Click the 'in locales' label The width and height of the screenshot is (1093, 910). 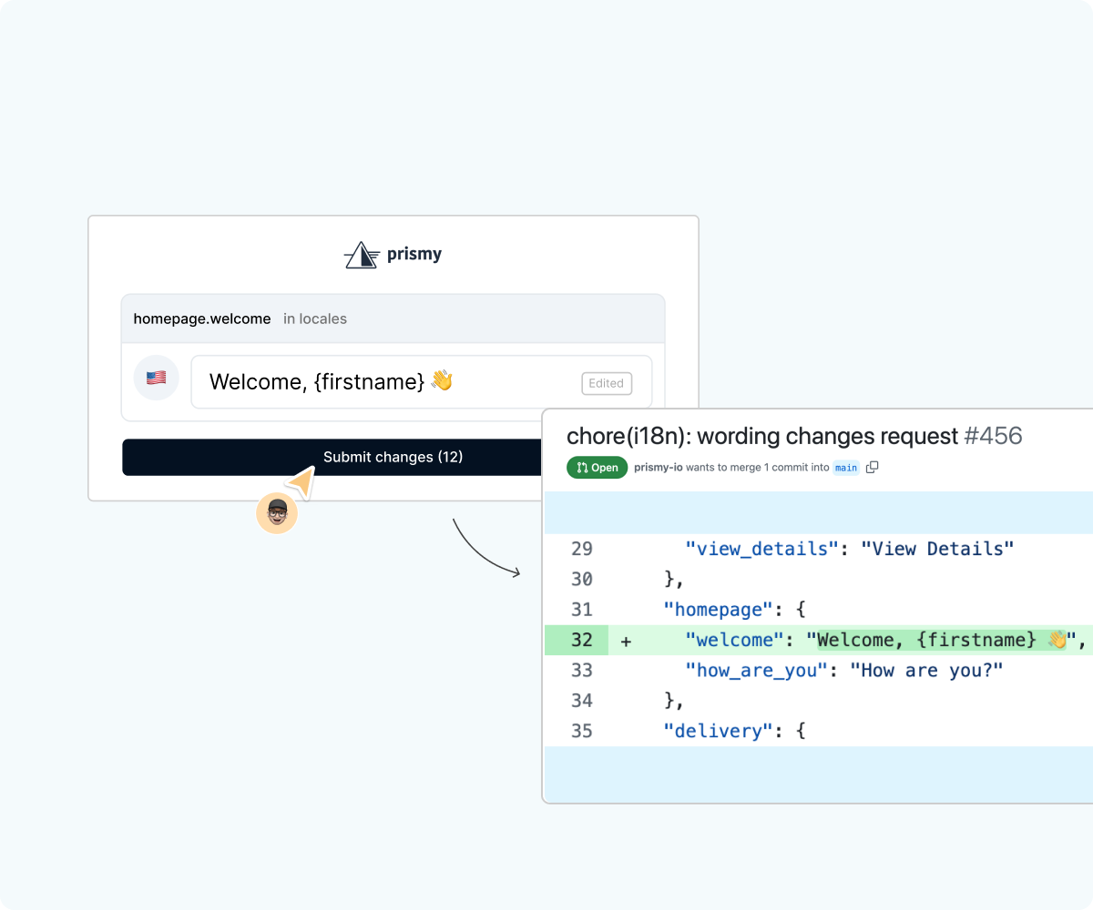(x=315, y=318)
